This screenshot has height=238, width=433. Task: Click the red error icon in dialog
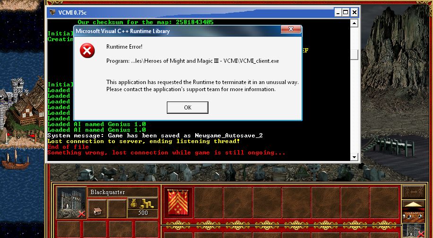pos(87,51)
